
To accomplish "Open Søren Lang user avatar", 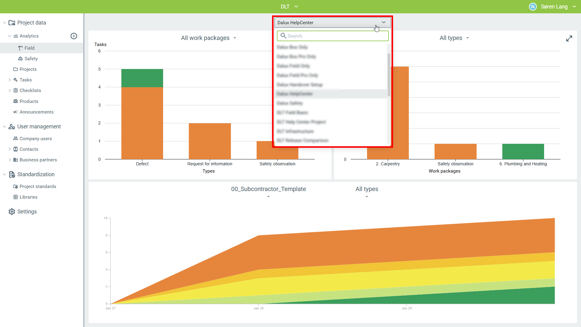I will 533,7.
